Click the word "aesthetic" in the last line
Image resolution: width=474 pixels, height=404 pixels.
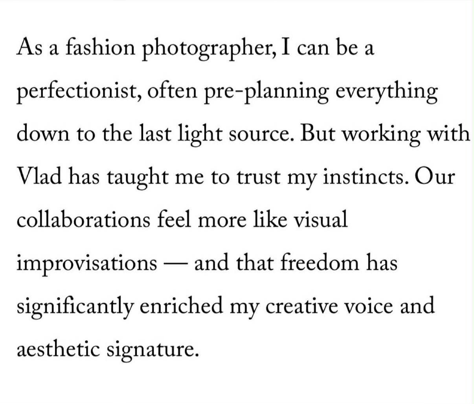58,349
